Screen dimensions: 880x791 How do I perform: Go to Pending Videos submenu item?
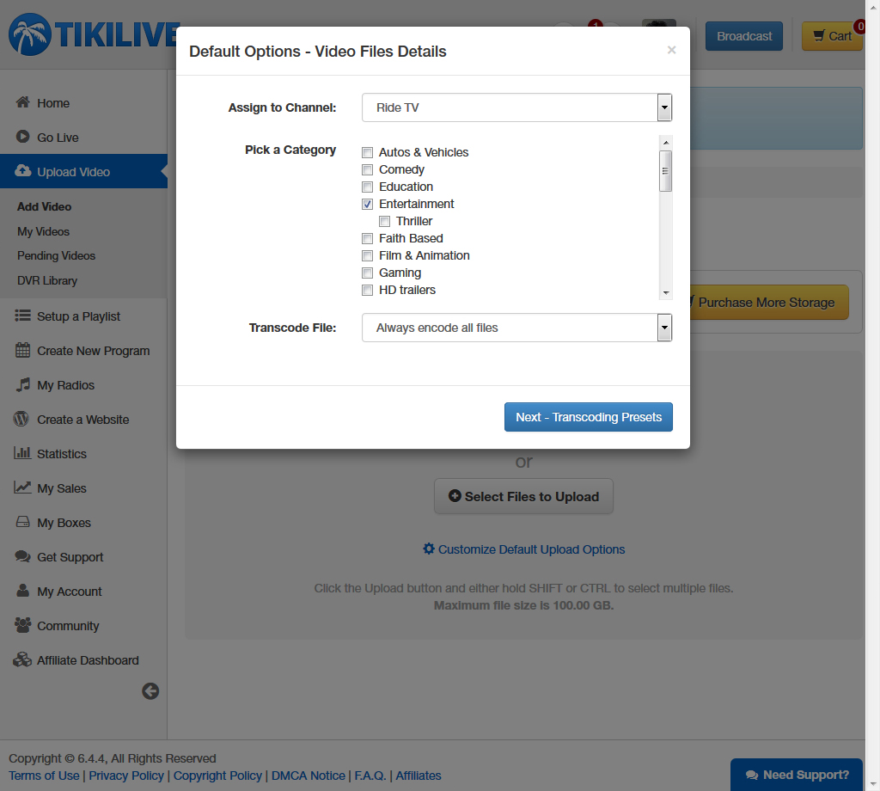[56, 255]
